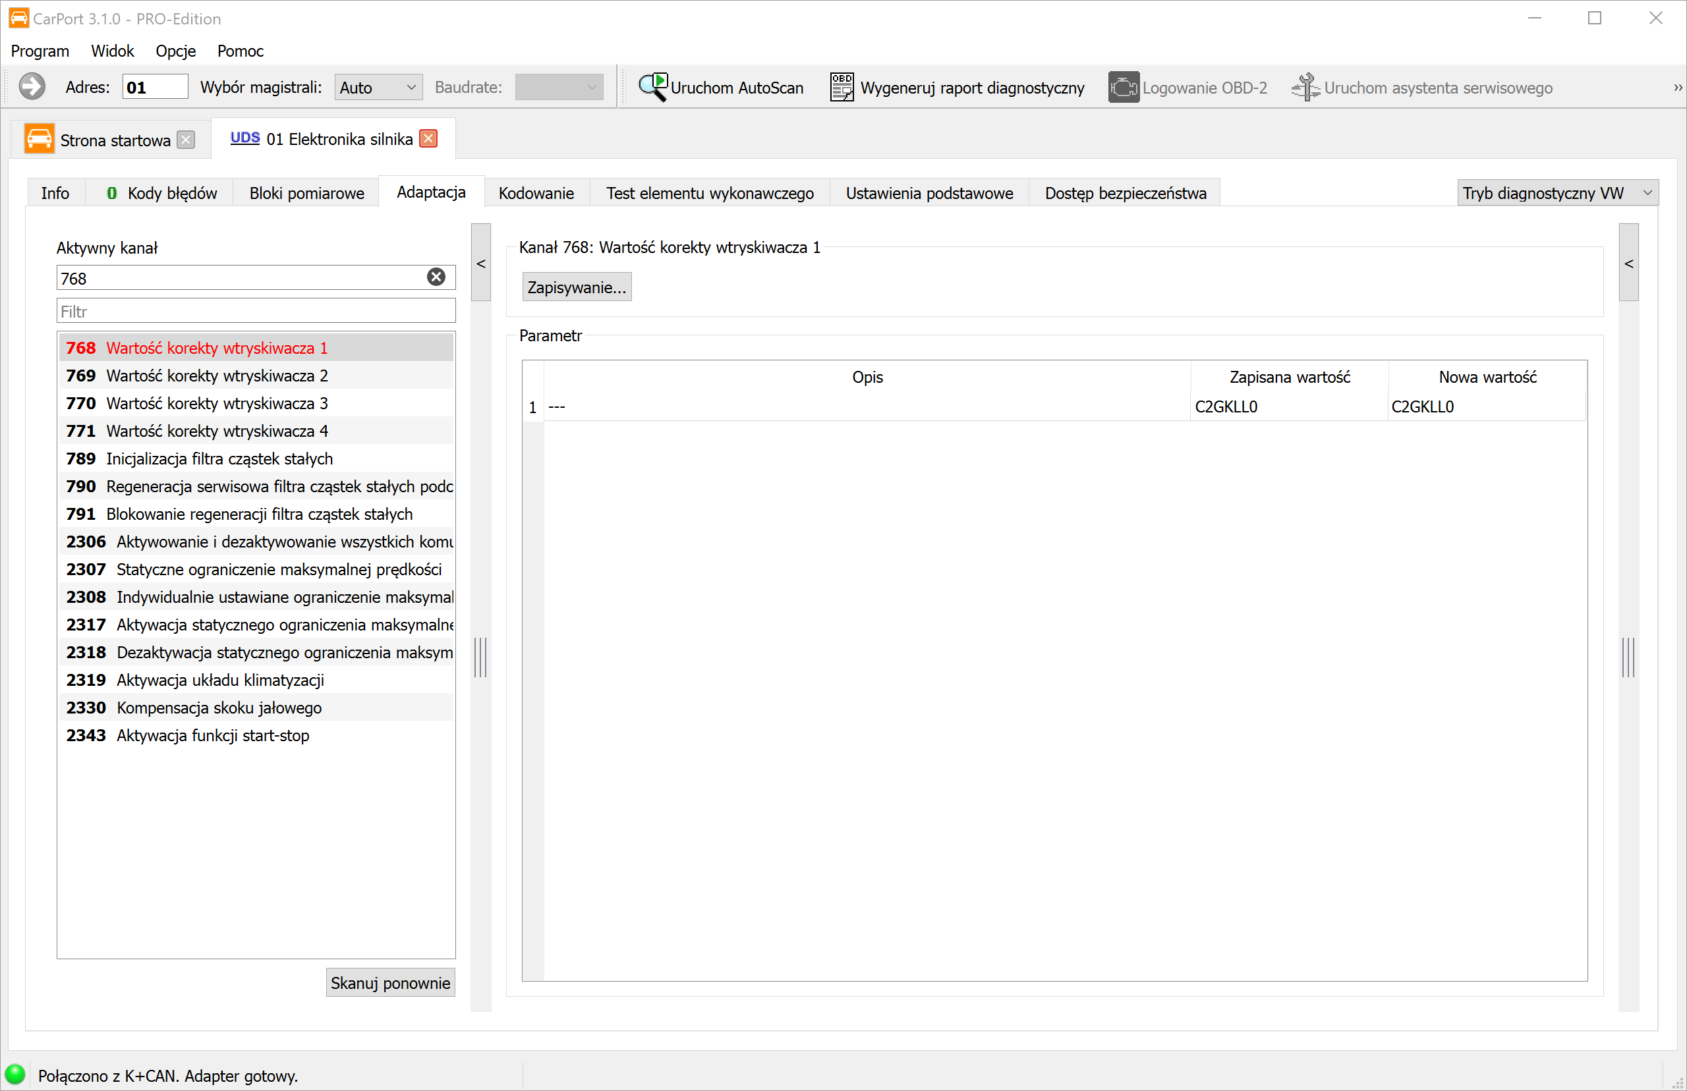
Task: Open the Ustawienia podstawowe tab
Action: tap(930, 192)
